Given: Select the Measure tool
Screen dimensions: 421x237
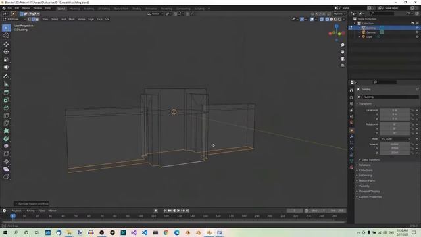Looking at the screenshot, I should [6, 84].
